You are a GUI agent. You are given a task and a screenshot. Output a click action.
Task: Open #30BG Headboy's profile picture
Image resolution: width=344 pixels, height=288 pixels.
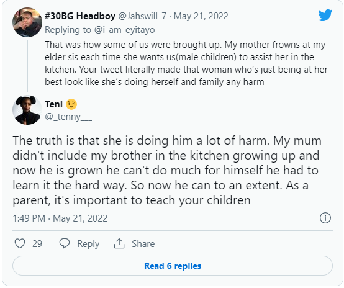27,22
